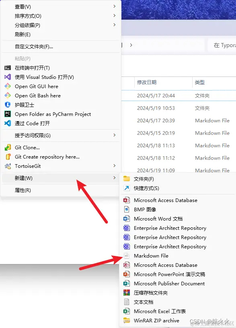The height and width of the screenshot is (328, 236).
Task: Click the Markdown File icon in the submenu
Action: tap(127, 256)
